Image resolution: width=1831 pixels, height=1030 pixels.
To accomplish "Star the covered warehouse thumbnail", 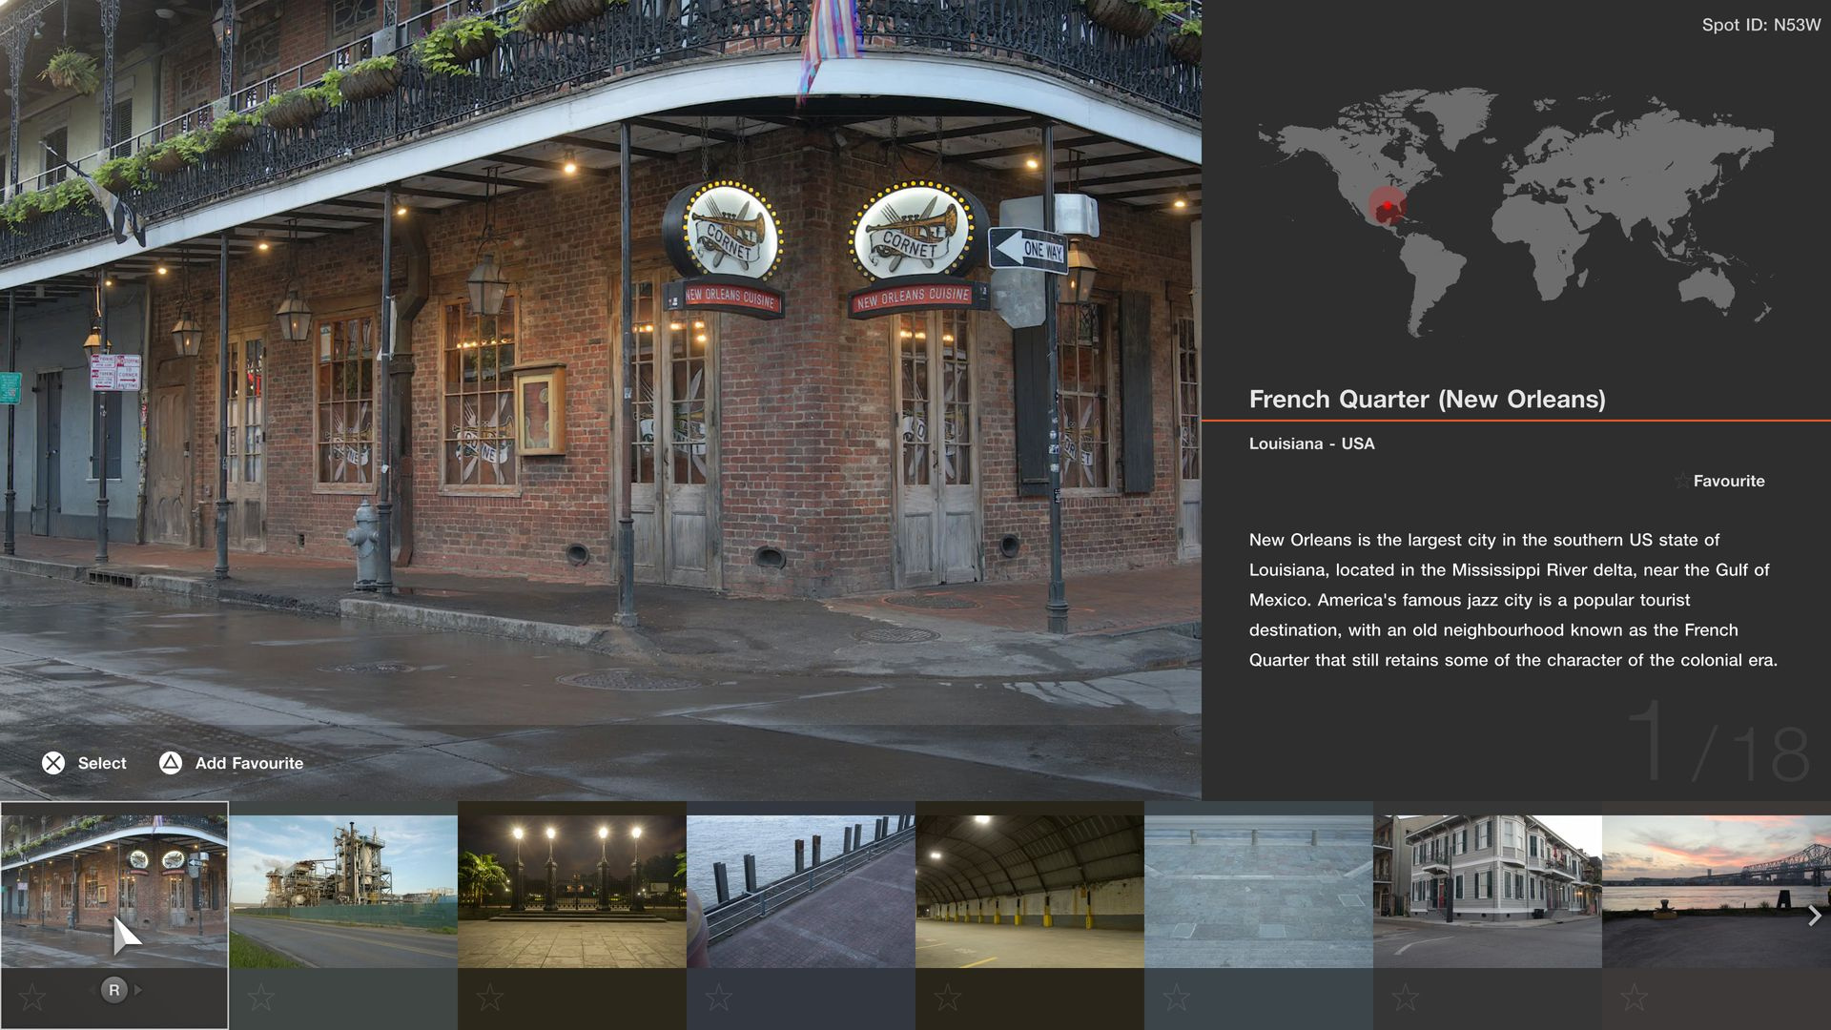I will coord(948,998).
